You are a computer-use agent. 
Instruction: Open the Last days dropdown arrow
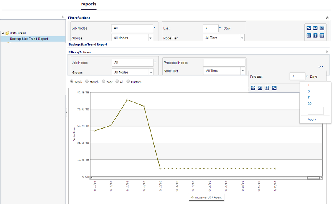pyautogui.click(x=220, y=28)
